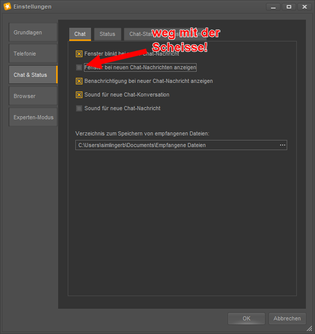Disable 'Sound für neue Chat-Konversation' checkbox
315x334 pixels.
pos(79,94)
